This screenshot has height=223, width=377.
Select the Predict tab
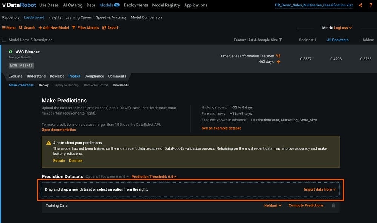pyautogui.click(x=74, y=76)
